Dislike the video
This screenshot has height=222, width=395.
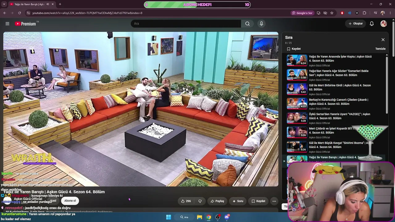point(200,201)
